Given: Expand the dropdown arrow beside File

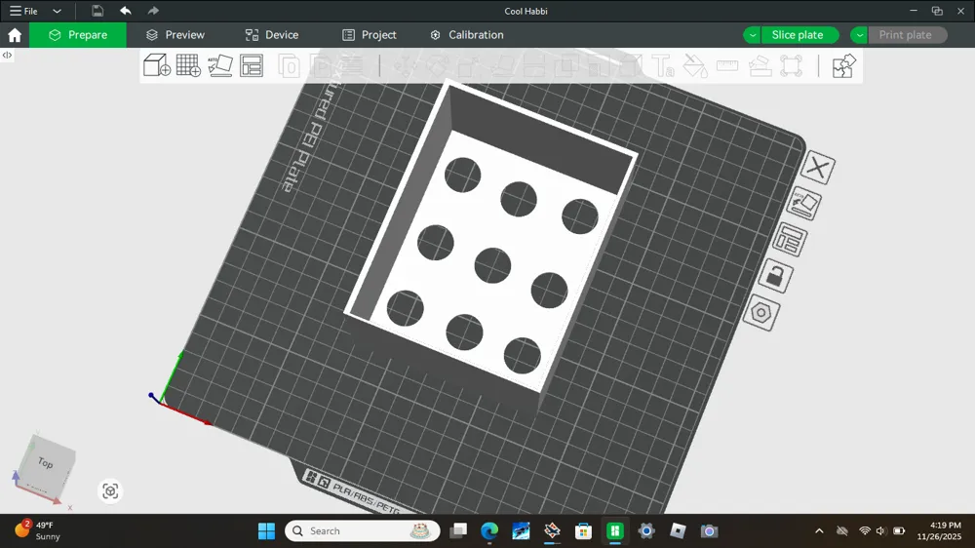Looking at the screenshot, I should pos(57,11).
